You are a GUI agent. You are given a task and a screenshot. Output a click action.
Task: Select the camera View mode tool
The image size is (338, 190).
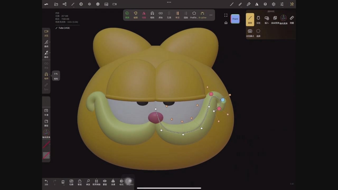250,33
